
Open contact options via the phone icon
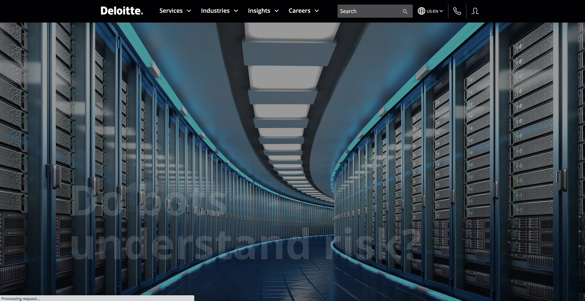(457, 11)
